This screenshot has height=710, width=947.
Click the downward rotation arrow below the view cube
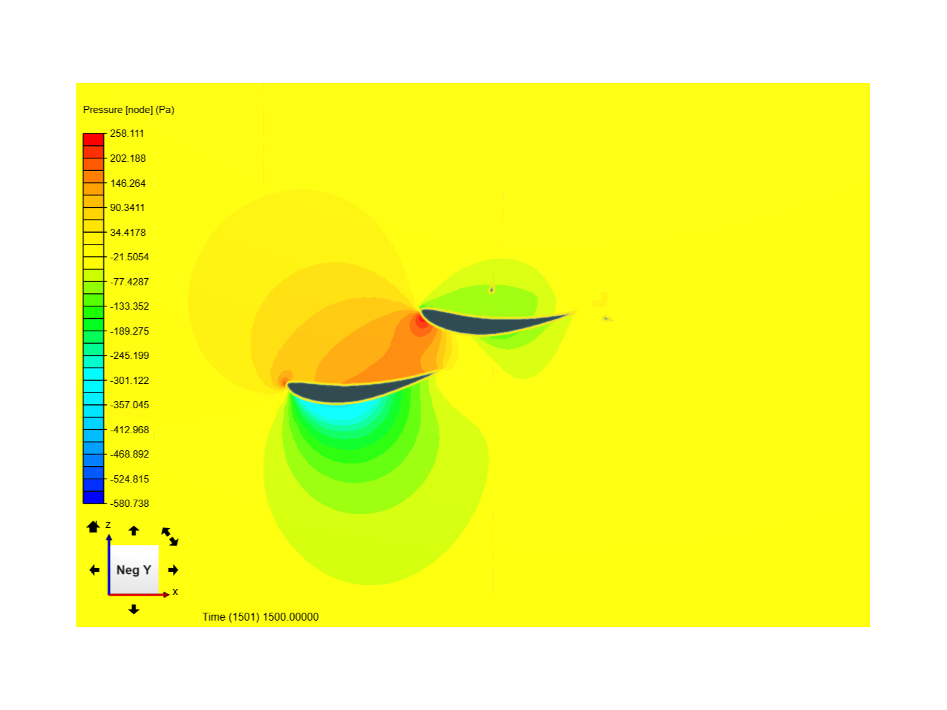134,609
